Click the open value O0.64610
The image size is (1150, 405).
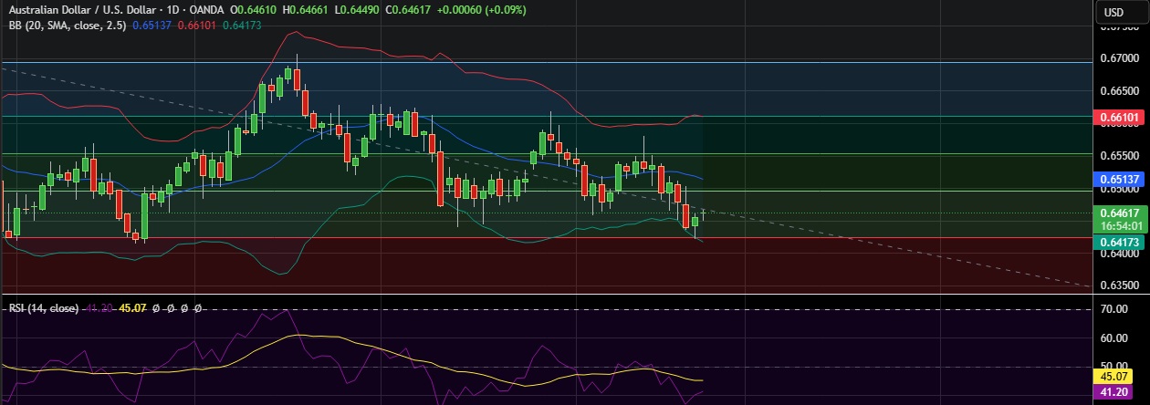point(253,10)
